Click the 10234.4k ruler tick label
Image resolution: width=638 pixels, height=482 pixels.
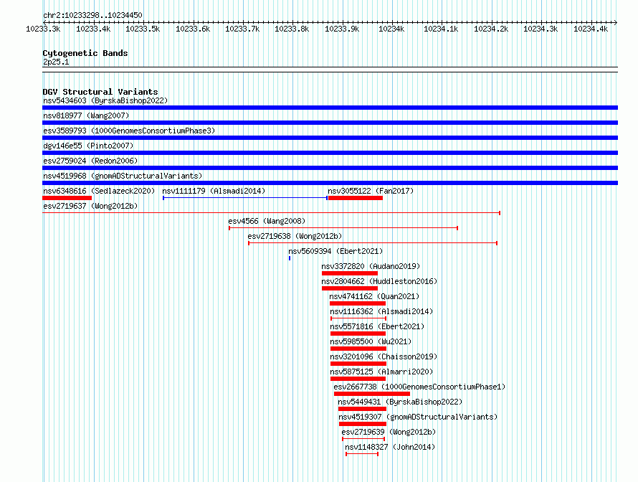(x=591, y=29)
